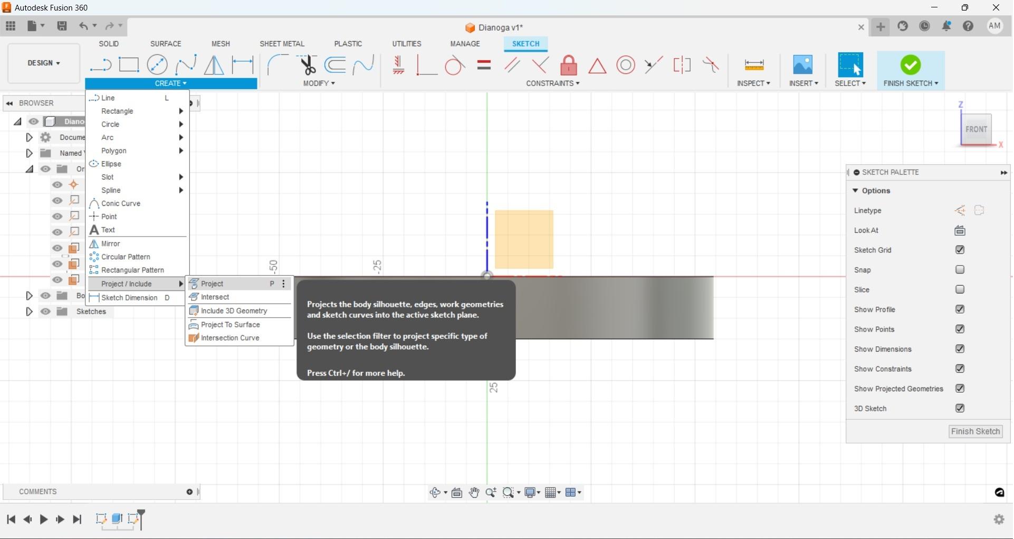Select the Trim scissors tool
1014x539 pixels.
(x=307, y=65)
